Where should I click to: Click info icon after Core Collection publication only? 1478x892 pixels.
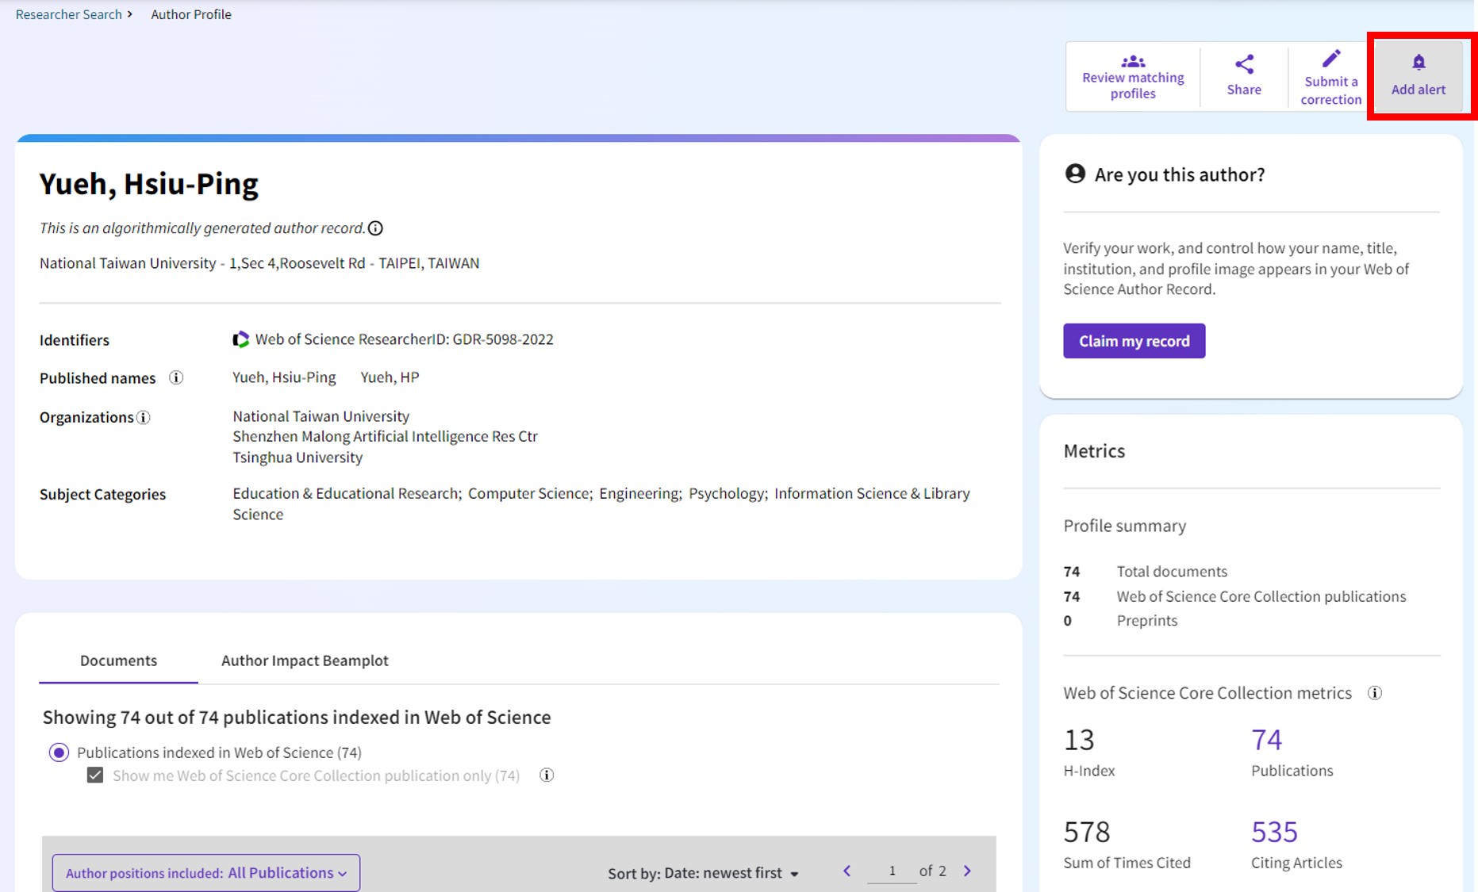547,775
